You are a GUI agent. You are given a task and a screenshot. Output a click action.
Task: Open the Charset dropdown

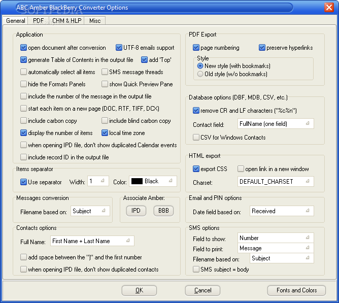click(276, 182)
